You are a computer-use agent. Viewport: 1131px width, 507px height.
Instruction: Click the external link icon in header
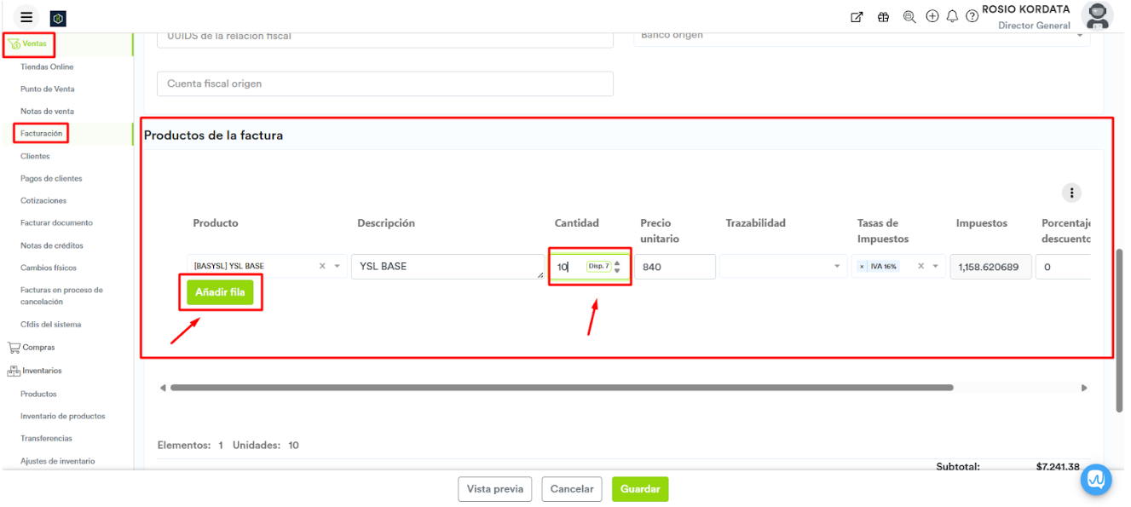point(857,17)
